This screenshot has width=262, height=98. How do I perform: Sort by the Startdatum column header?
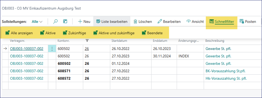click(x=119, y=41)
